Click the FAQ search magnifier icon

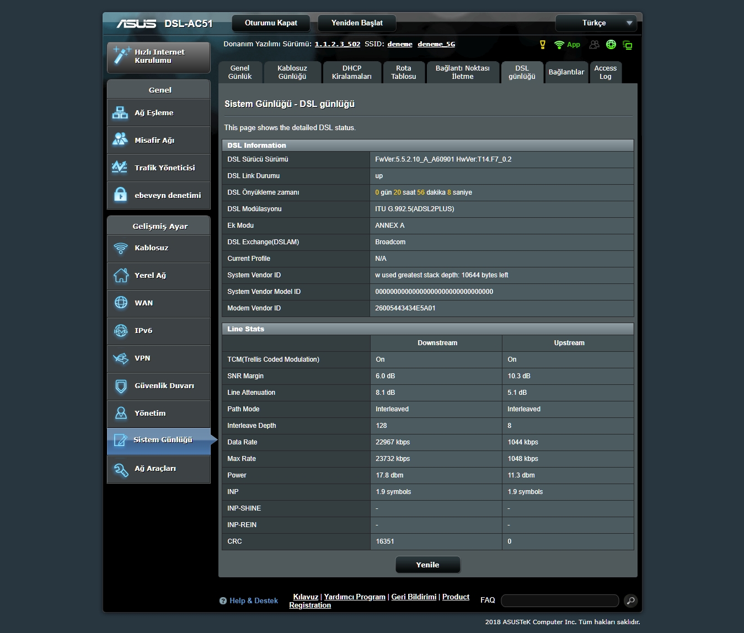pos(630,600)
